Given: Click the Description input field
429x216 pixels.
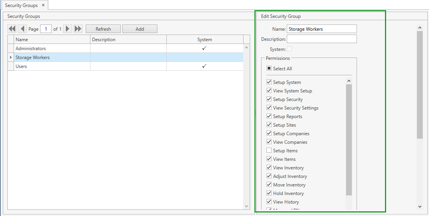Looking at the screenshot, I should (x=321, y=39).
